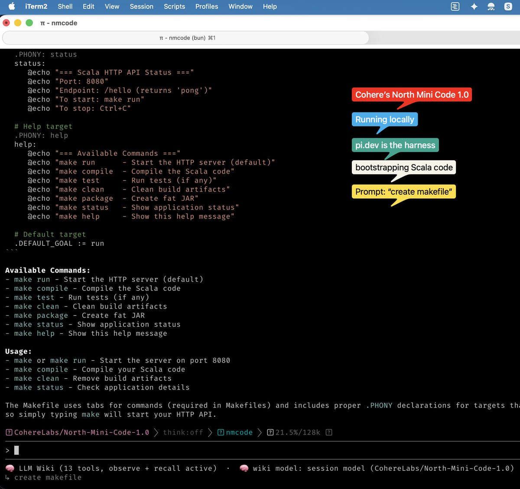The width and height of the screenshot is (520, 489).
Task: Click the 'Available Commands:' bold heading
Action: click(x=48, y=270)
